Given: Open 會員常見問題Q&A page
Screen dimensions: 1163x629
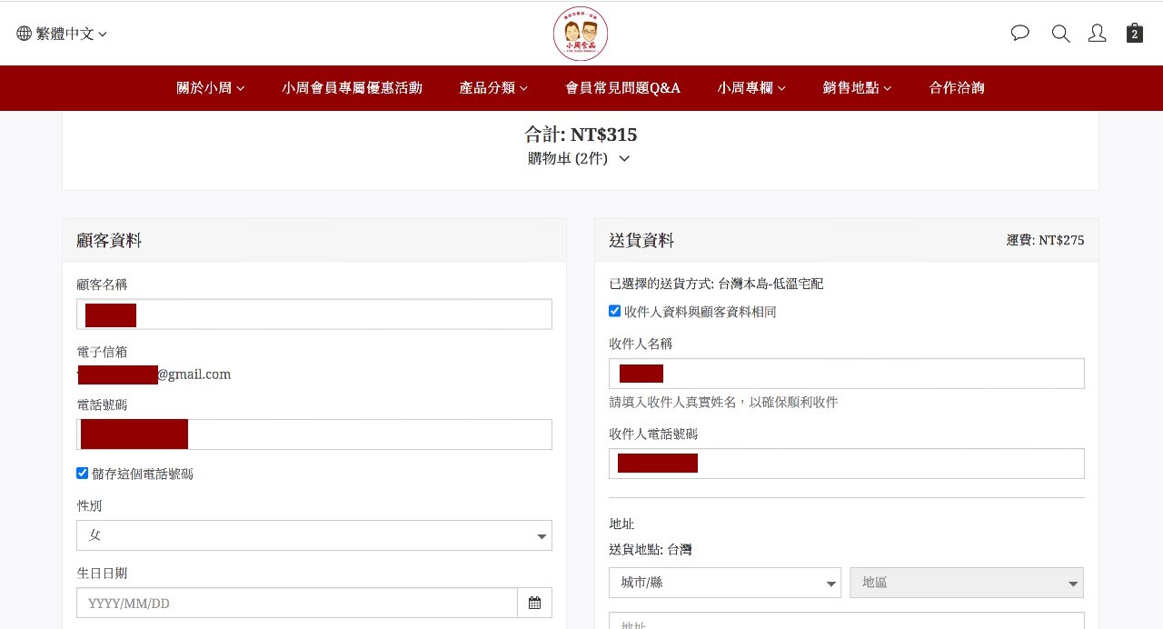Looking at the screenshot, I should coord(622,88).
